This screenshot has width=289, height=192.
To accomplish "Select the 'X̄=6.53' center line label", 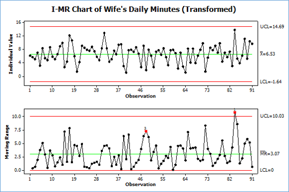I will pyautogui.click(x=268, y=54).
